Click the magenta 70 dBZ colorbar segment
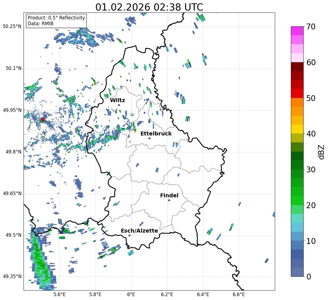The image size is (328, 300). tap(297, 31)
